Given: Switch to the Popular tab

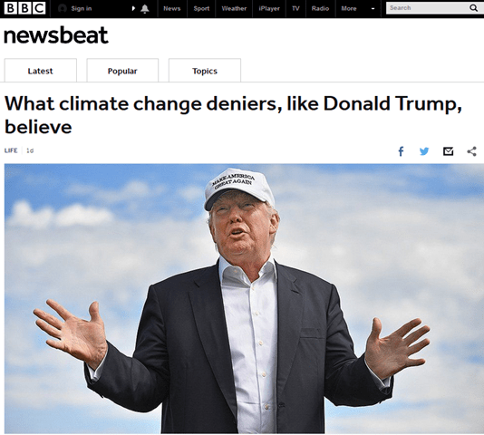Looking at the screenshot, I should coord(122,71).
